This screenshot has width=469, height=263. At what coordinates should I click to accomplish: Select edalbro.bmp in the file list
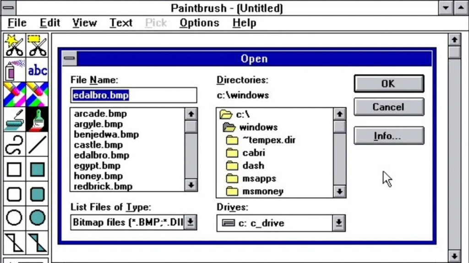(102, 155)
